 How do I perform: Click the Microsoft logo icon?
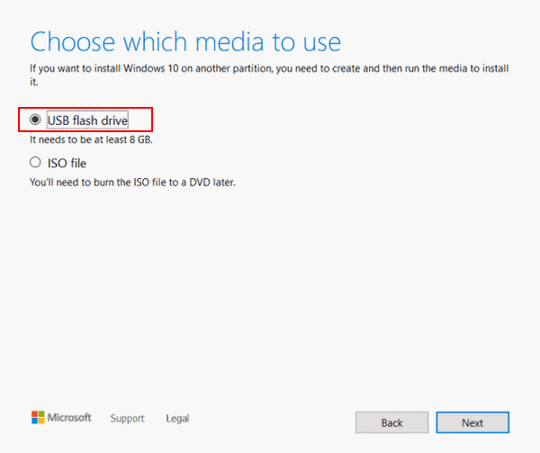click(x=38, y=417)
